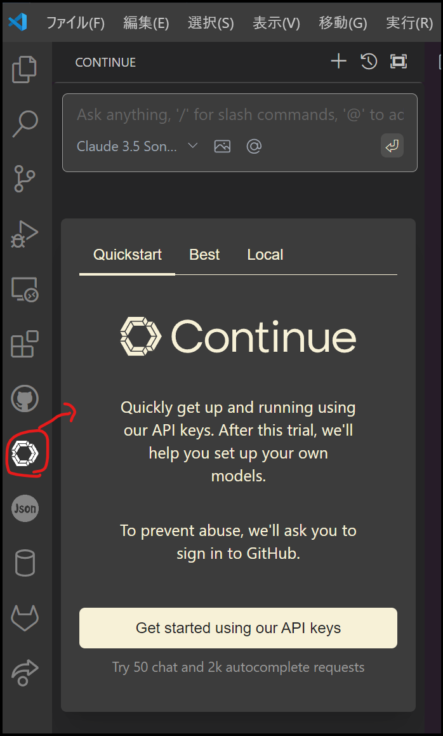Switch to the Best tab
This screenshot has width=443, height=736.
tap(204, 254)
